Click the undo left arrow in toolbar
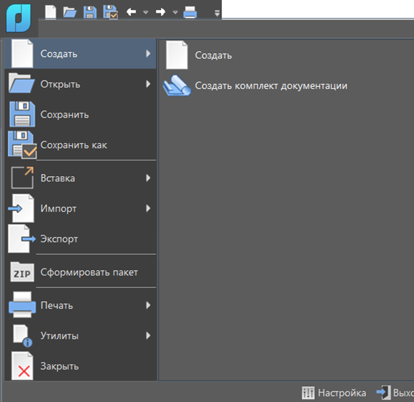 (131, 12)
